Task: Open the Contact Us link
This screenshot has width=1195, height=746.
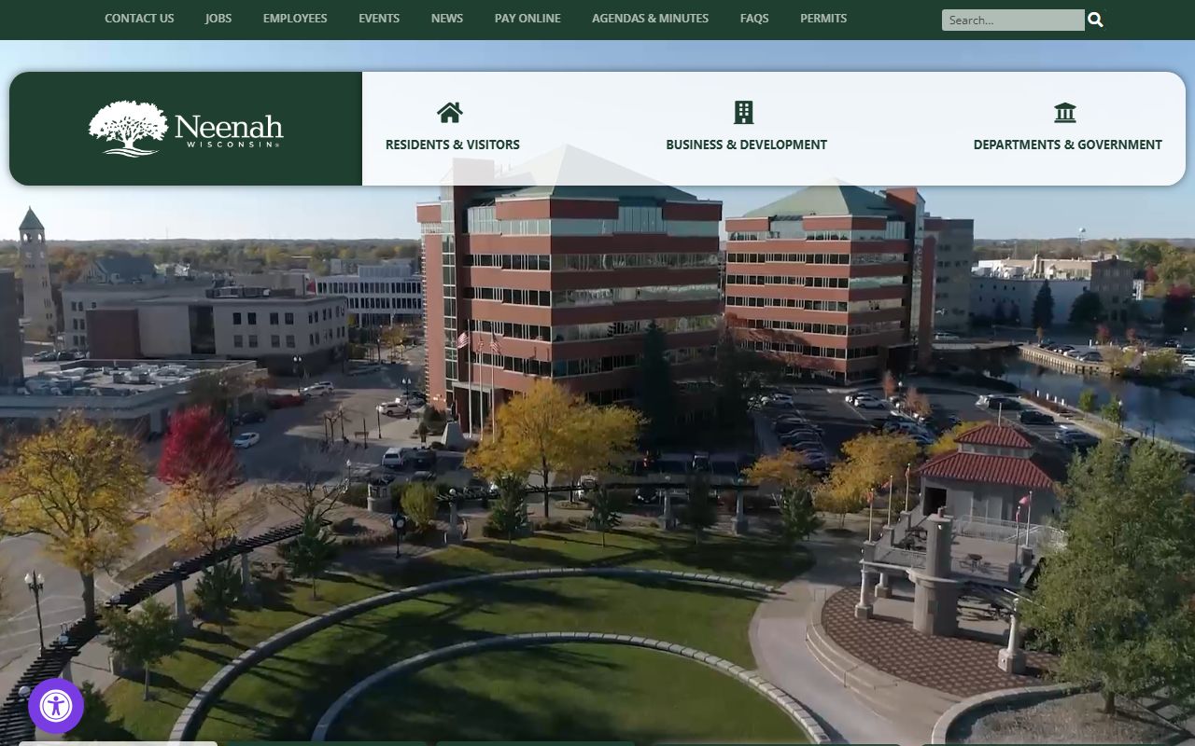Action: point(139,19)
